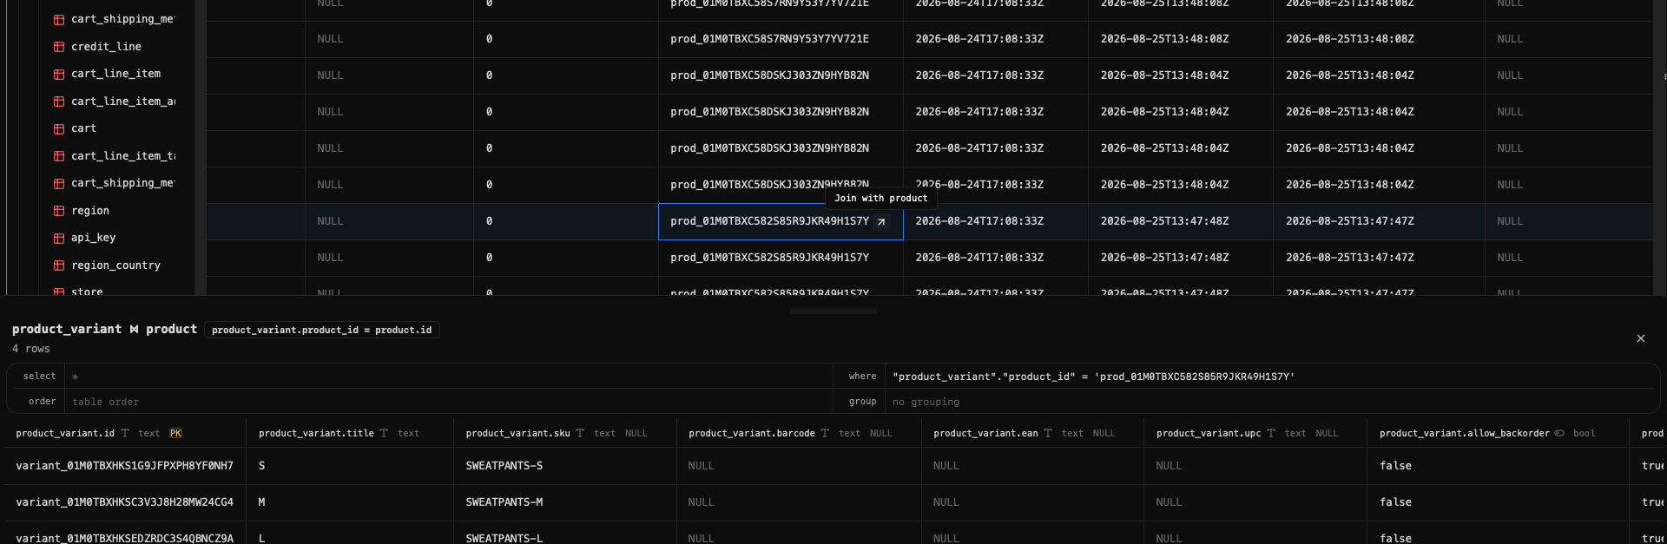
Task: Click the text-type icon in product_variant.ean header
Action: [1048, 433]
